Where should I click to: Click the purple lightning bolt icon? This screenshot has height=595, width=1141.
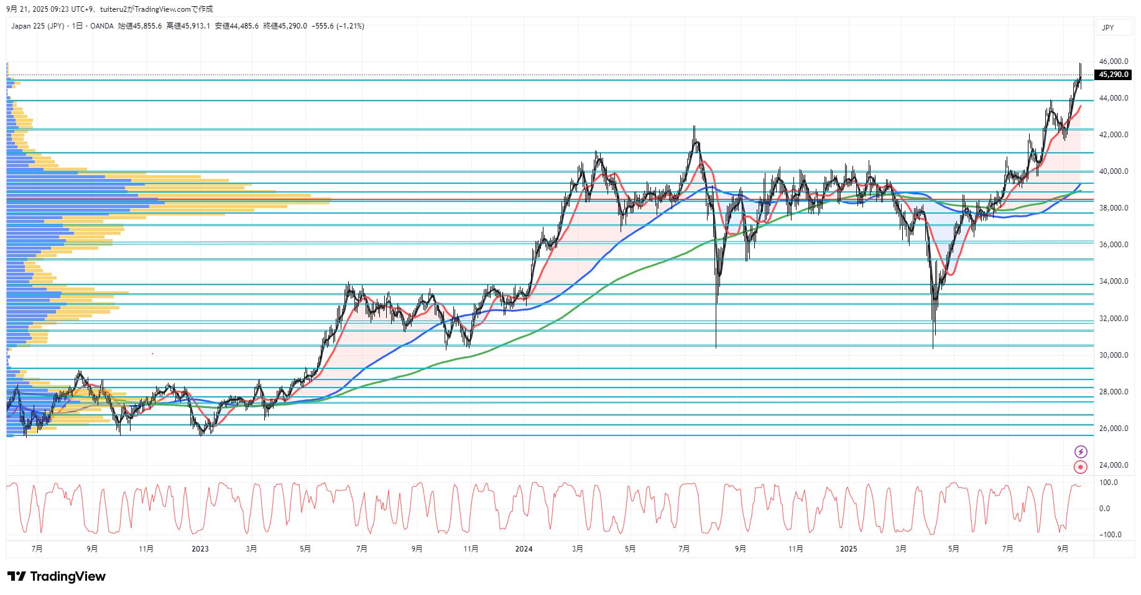pos(1081,452)
